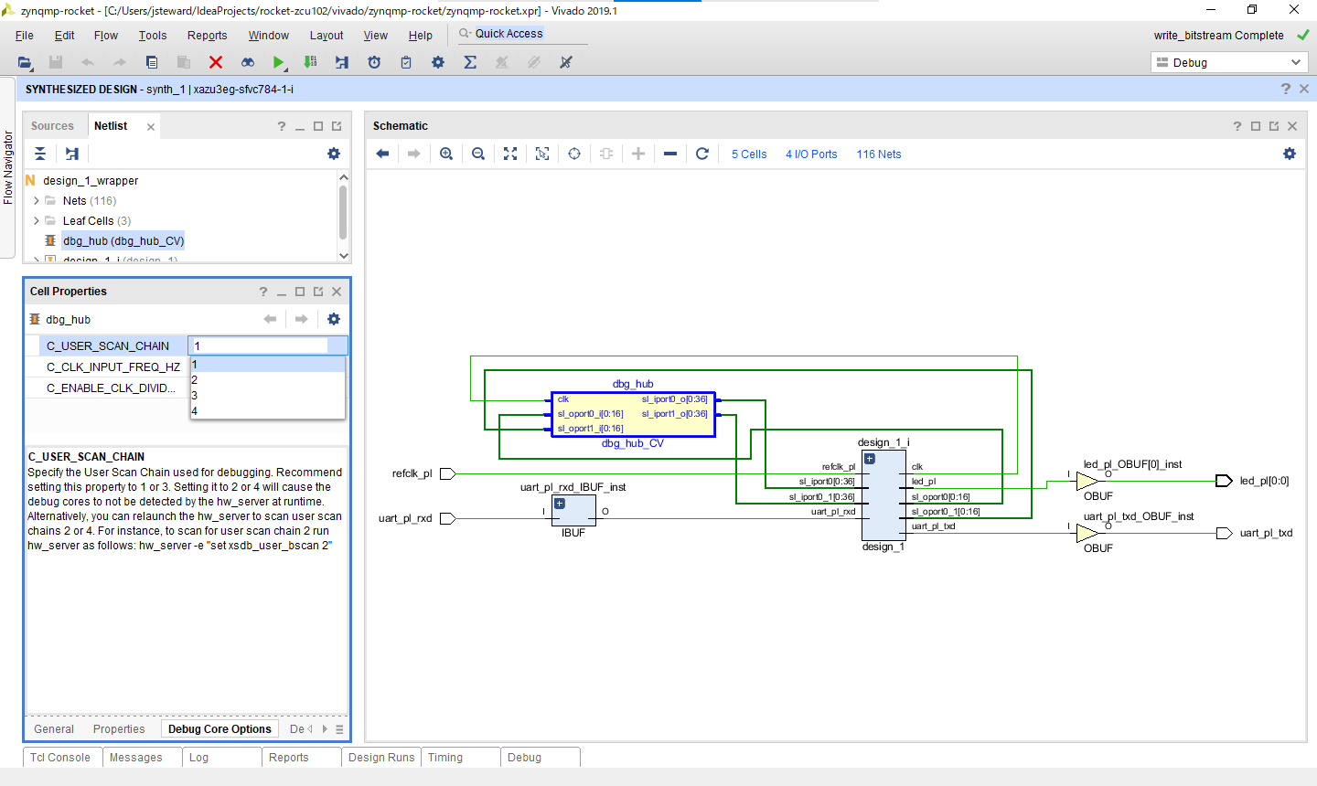This screenshot has height=786, width=1317.
Task: Click the binoculars Find icon
Action: click(x=248, y=62)
